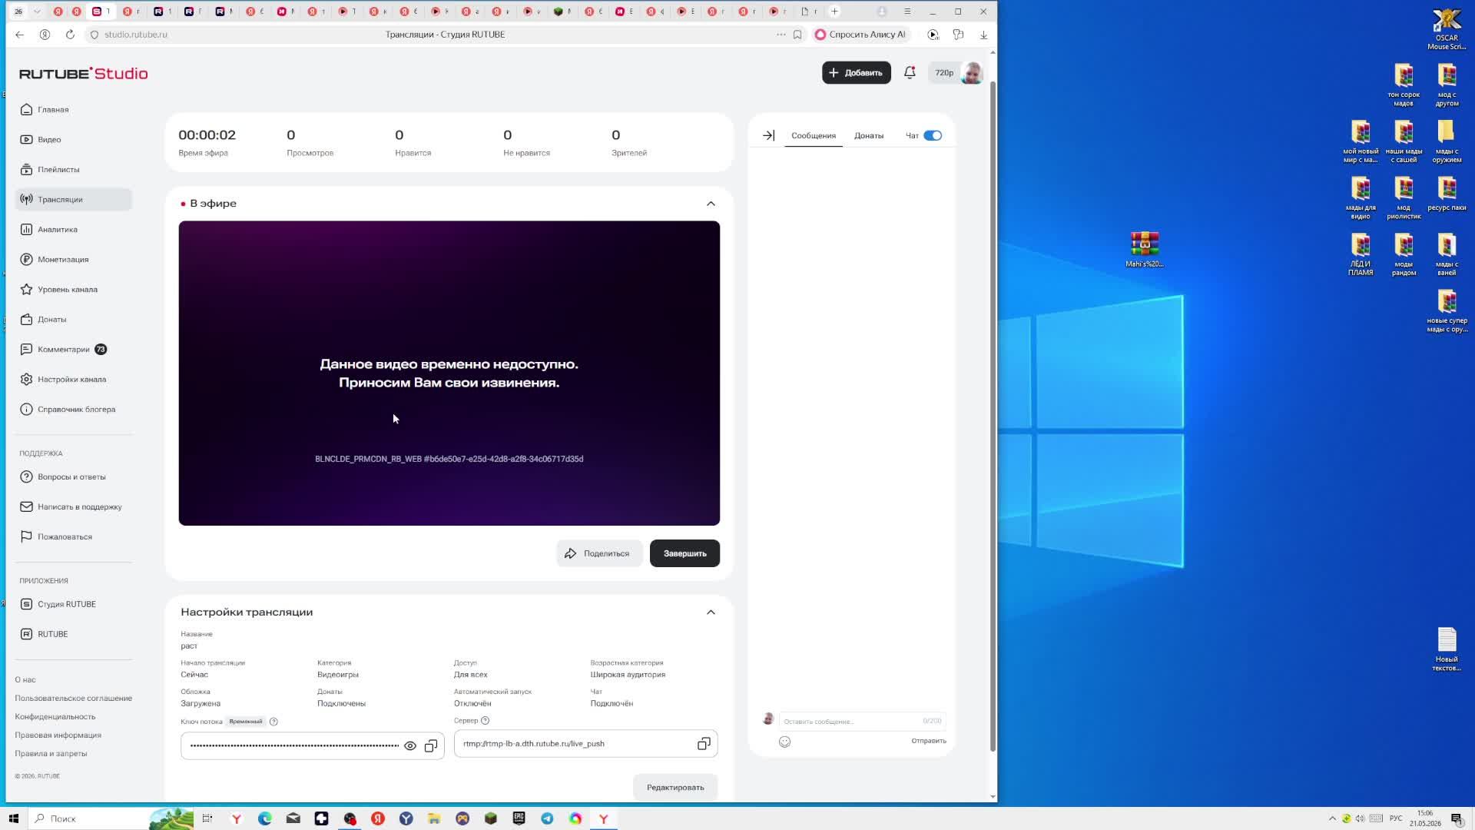The height and width of the screenshot is (830, 1475).
Task: Open the browser tab list dropdown
Action: 36,12
